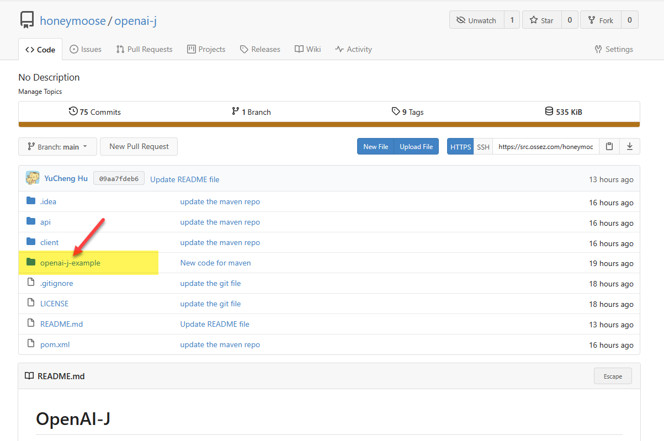The image size is (664, 441).
Task: Open repository Settings
Action: [x=614, y=49]
